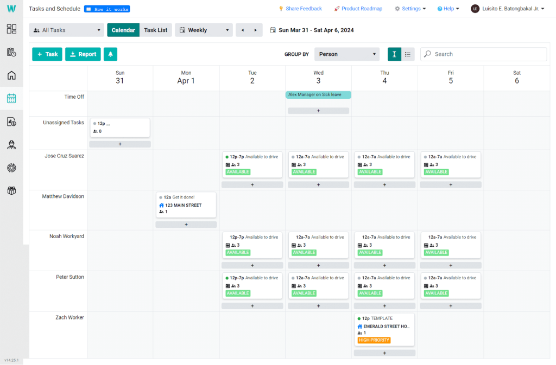The height and width of the screenshot is (365, 556).
Task: Click the orange HIGH PRIORITY tag
Action: tap(374, 341)
